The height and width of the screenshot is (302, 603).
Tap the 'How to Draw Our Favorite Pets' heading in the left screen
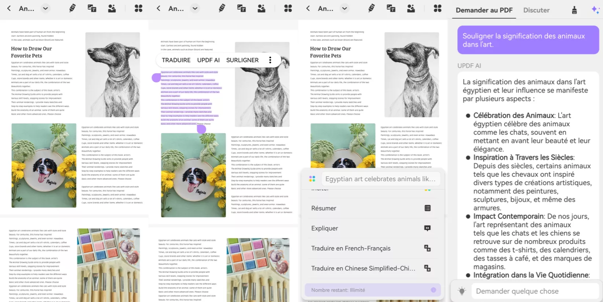(31, 52)
